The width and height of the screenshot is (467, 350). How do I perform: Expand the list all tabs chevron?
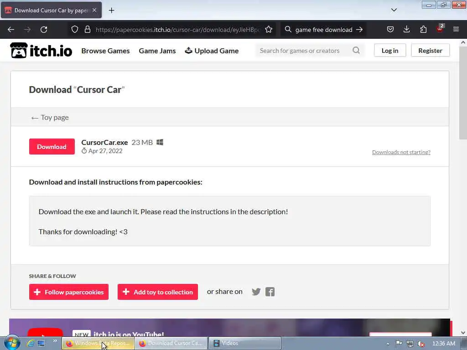click(x=394, y=10)
